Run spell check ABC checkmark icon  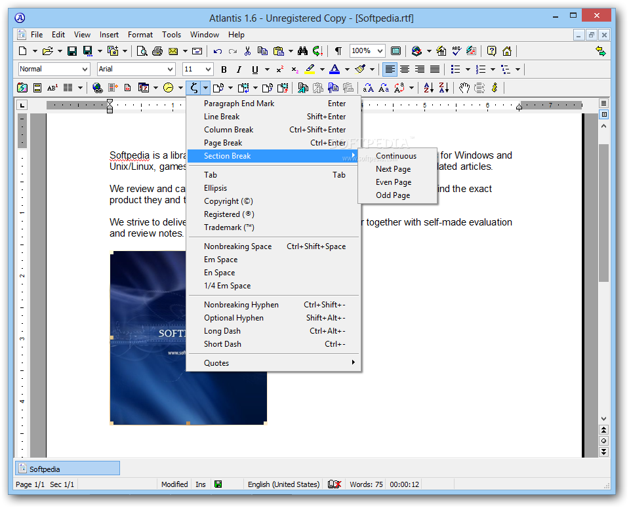coord(456,51)
